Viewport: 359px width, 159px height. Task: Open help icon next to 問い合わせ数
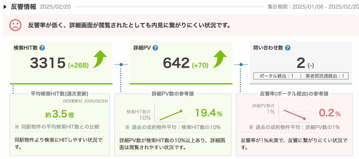tap(288, 48)
